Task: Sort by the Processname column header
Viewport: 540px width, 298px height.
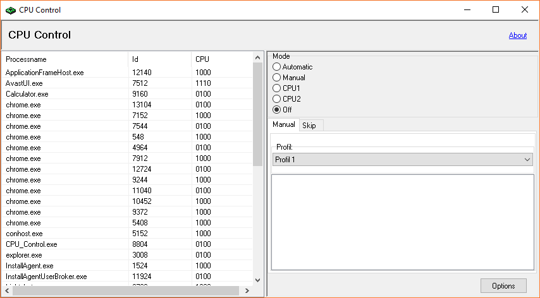Action: click(x=63, y=59)
